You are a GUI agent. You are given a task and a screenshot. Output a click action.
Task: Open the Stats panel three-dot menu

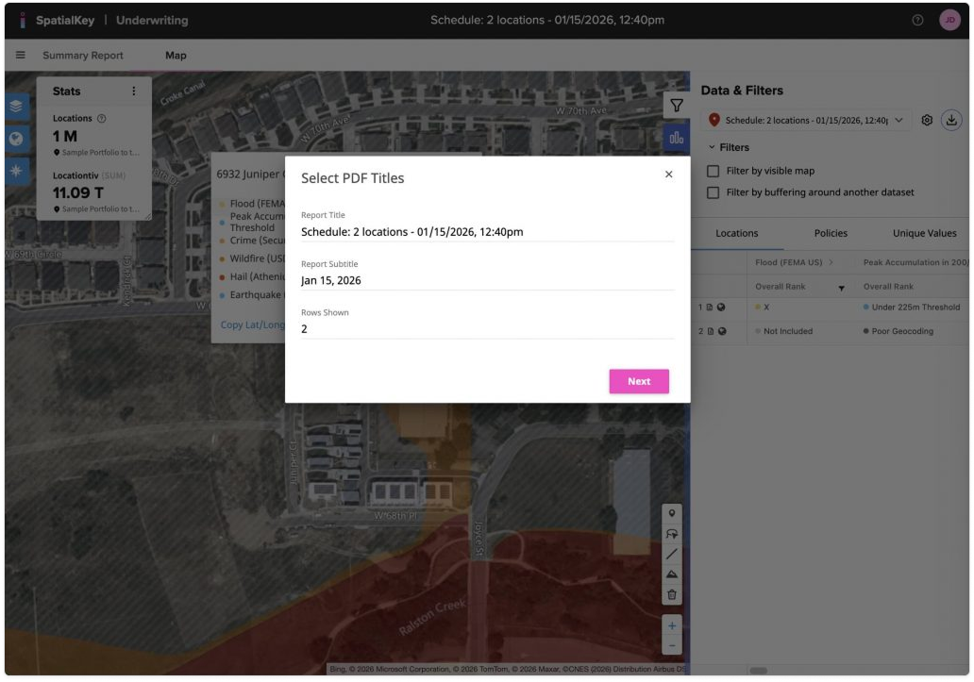pos(134,91)
